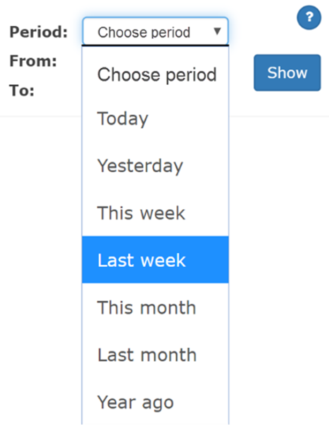The width and height of the screenshot is (329, 425).
Task: Pick the 'Year ago' option
Action: pos(135,402)
